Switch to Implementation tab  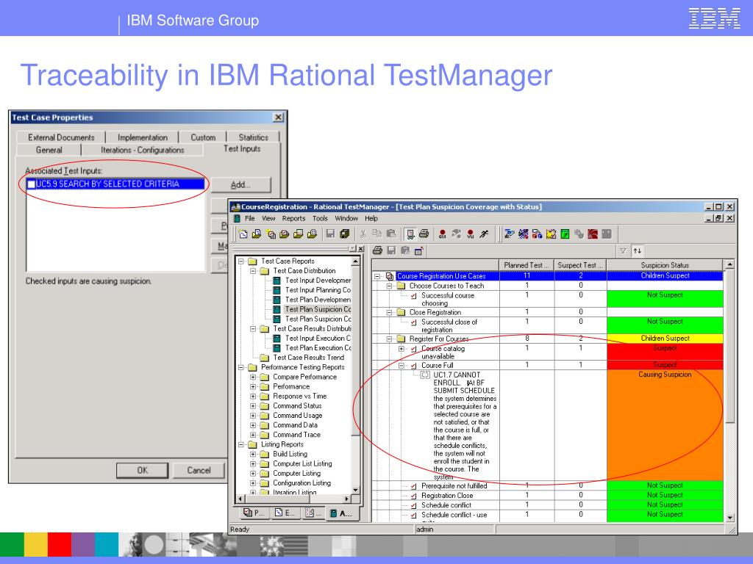[142, 137]
